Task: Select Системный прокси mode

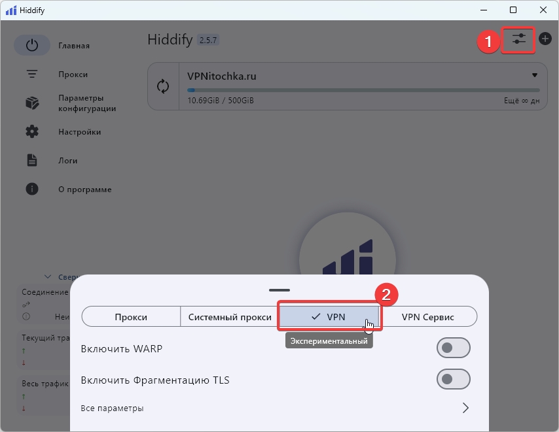Action: click(230, 317)
